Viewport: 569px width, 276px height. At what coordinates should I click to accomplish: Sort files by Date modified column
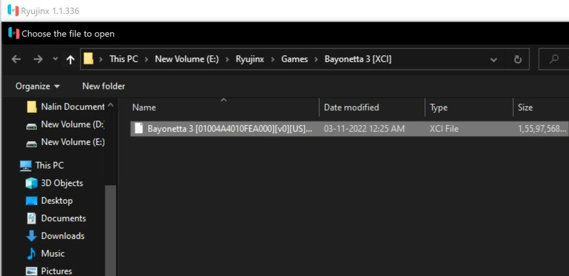[351, 108]
